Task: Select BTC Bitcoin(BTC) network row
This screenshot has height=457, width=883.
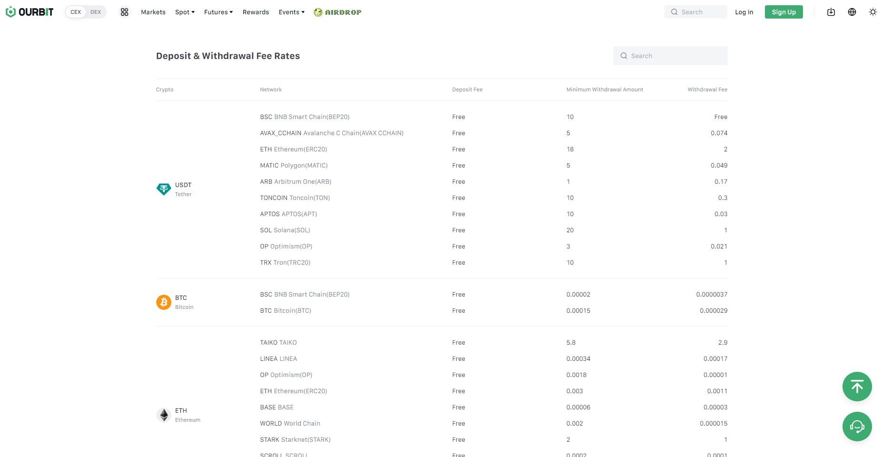Action: 286,310
